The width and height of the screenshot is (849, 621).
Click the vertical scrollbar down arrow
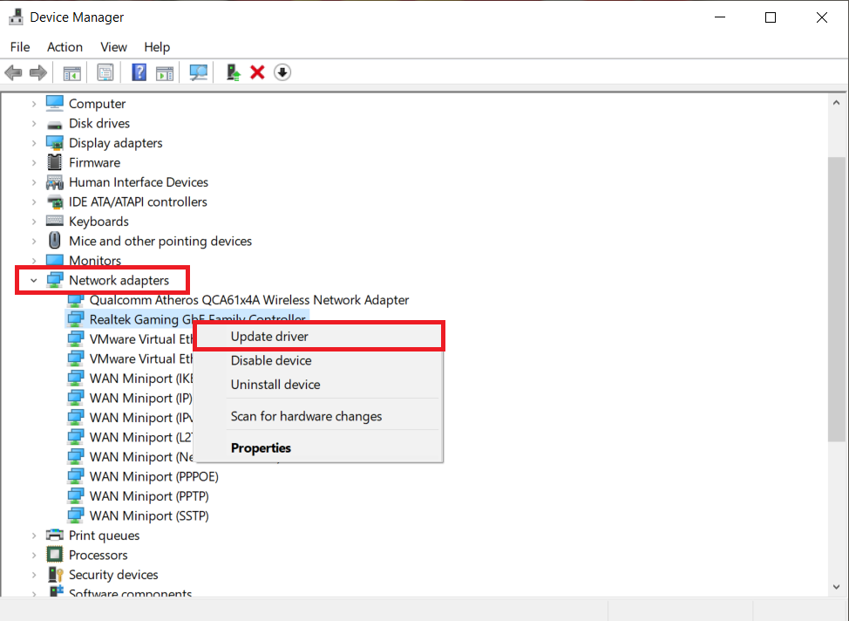(837, 587)
